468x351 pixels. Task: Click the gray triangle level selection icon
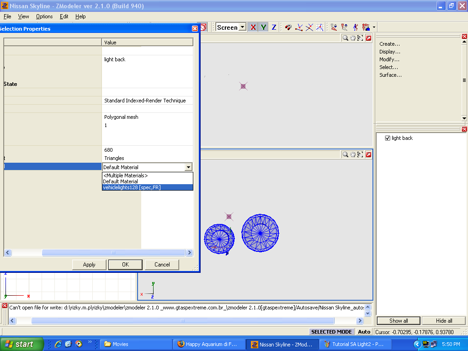click(x=344, y=27)
